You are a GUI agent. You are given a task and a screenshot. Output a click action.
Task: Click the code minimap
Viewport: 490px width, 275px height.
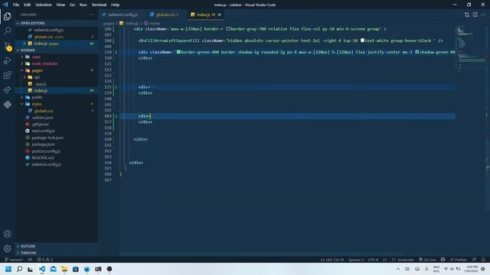click(x=470, y=48)
